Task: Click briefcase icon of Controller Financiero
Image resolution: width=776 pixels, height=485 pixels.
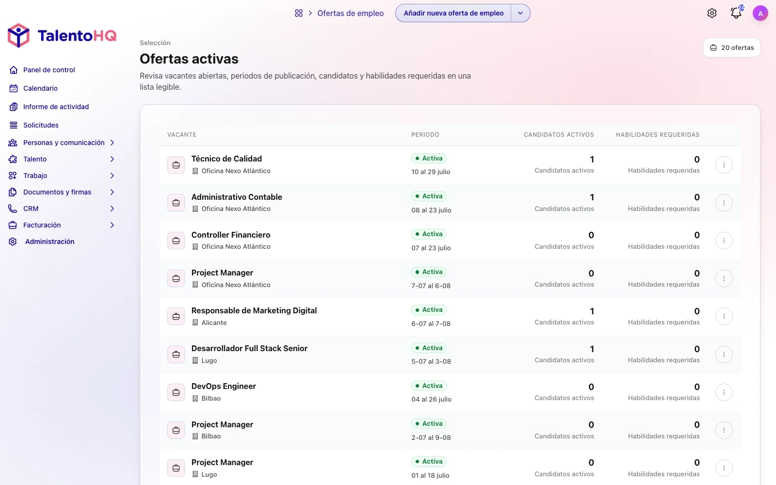Action: 176,241
